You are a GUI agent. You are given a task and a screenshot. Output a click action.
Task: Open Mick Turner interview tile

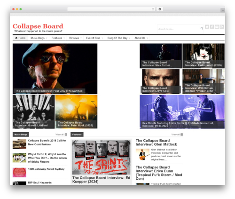pyautogui.click(x=161, y=56)
